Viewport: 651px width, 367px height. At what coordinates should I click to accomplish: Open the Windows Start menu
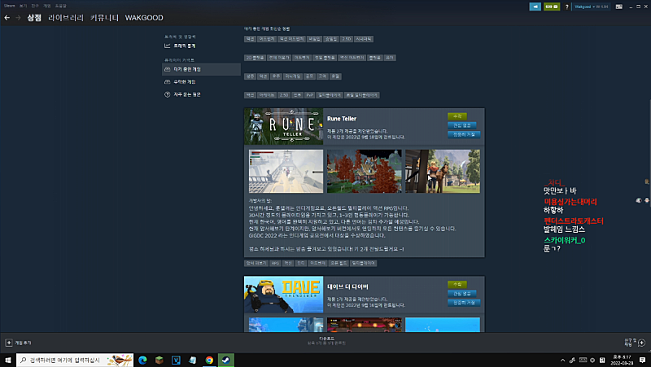(8, 360)
